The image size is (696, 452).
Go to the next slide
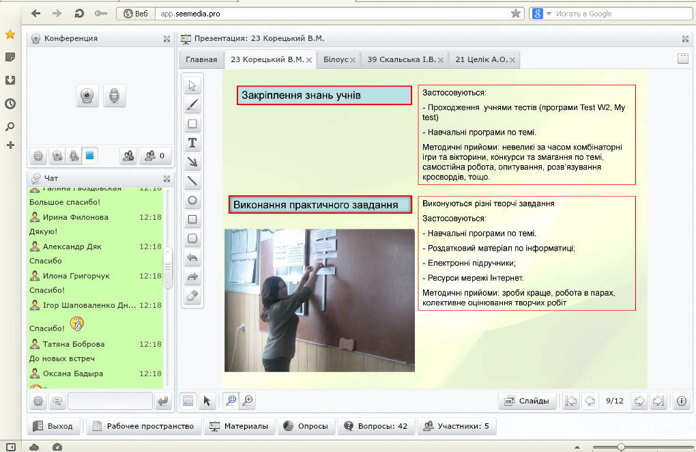pos(639,401)
